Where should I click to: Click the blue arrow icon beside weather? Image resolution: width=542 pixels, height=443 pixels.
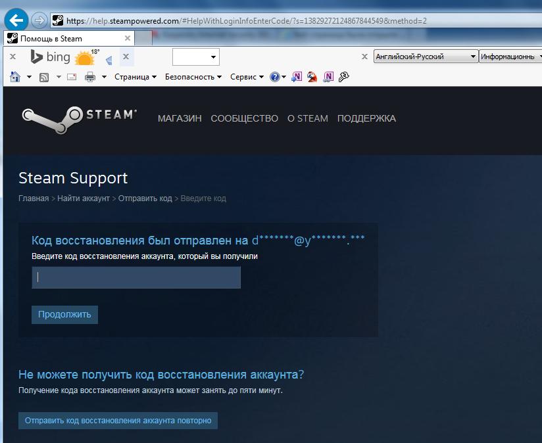(109, 60)
